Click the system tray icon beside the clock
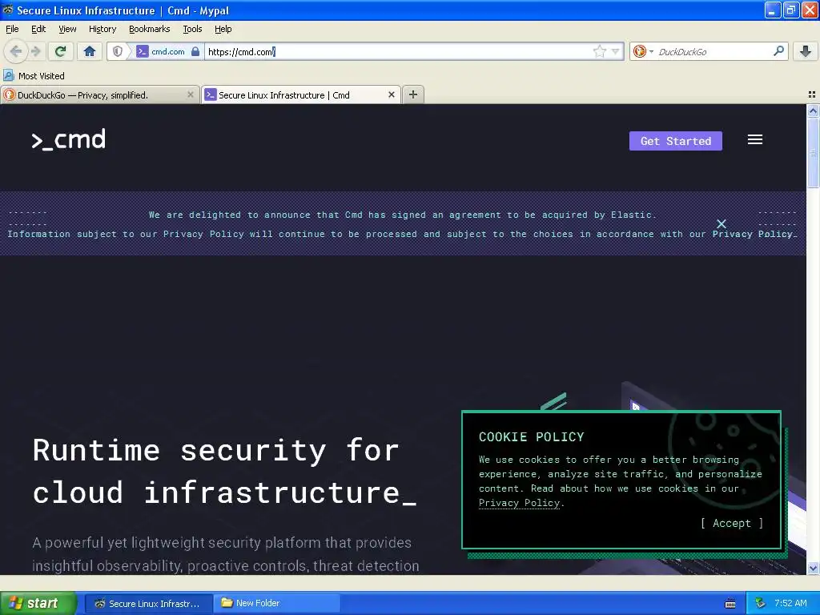The height and width of the screenshot is (615, 820). (x=761, y=603)
